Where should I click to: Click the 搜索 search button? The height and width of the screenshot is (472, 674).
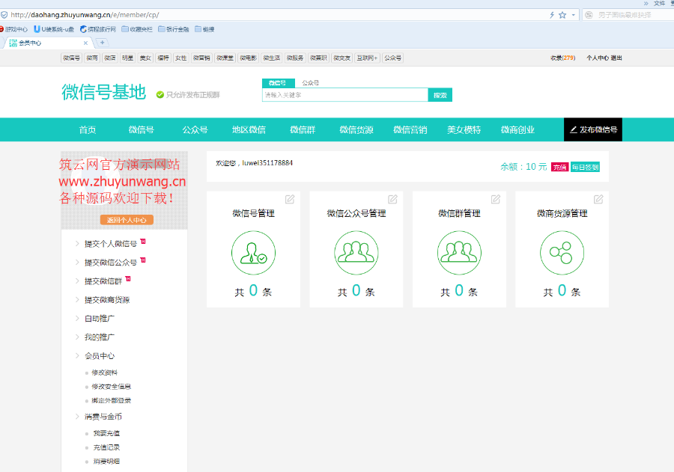click(440, 95)
